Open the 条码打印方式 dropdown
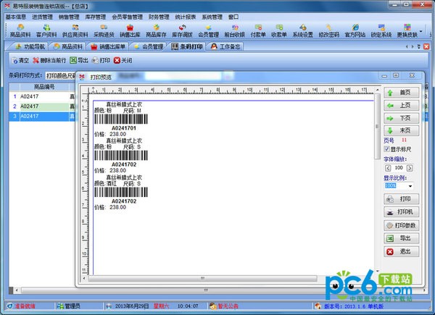Viewport: 435px width, 315px height. pyautogui.click(x=61, y=75)
